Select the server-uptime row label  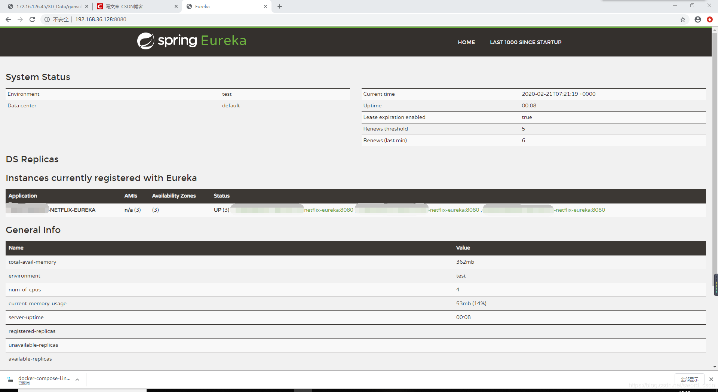(x=26, y=317)
